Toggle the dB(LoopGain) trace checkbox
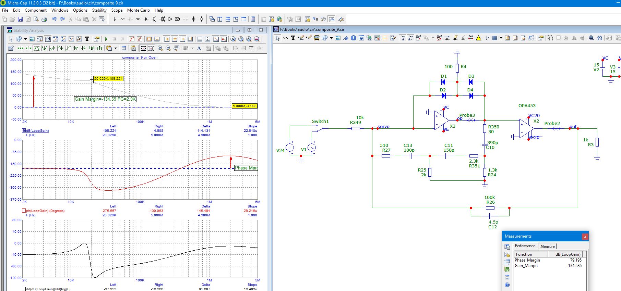621x291 pixels. [24, 130]
